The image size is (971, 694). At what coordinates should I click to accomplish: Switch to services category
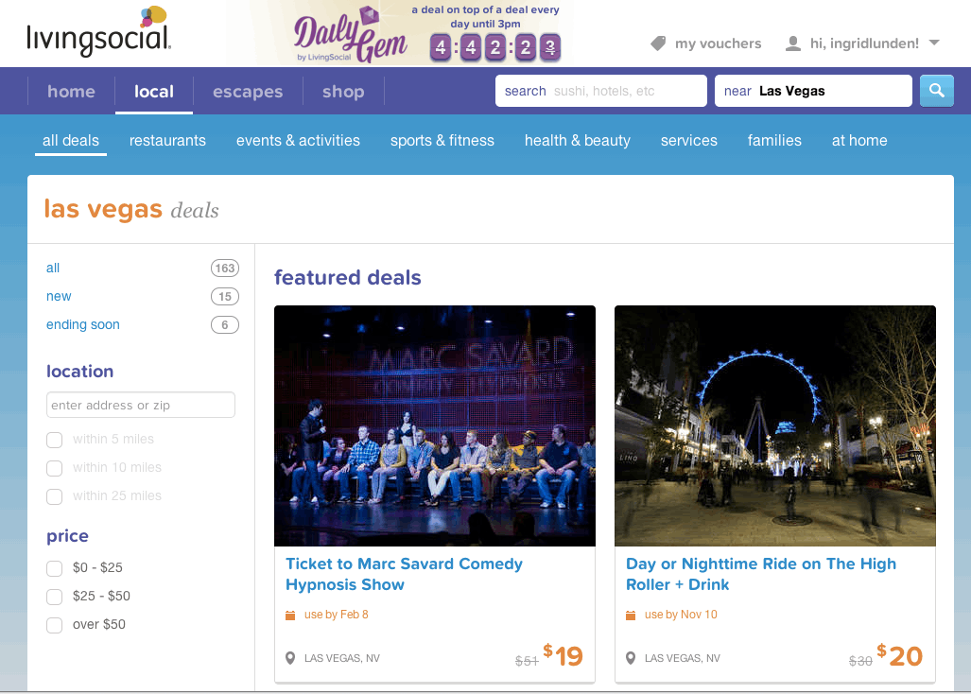(x=688, y=141)
